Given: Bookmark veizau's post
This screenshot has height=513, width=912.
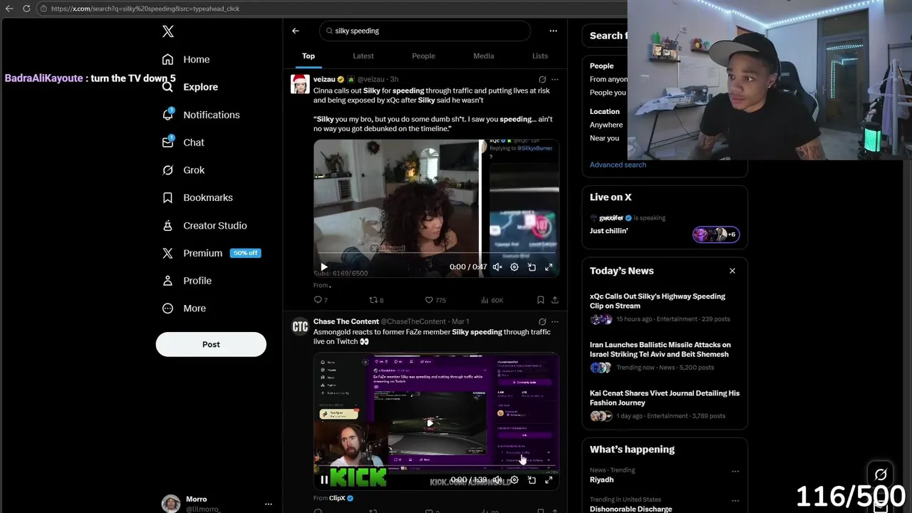Looking at the screenshot, I should (541, 300).
